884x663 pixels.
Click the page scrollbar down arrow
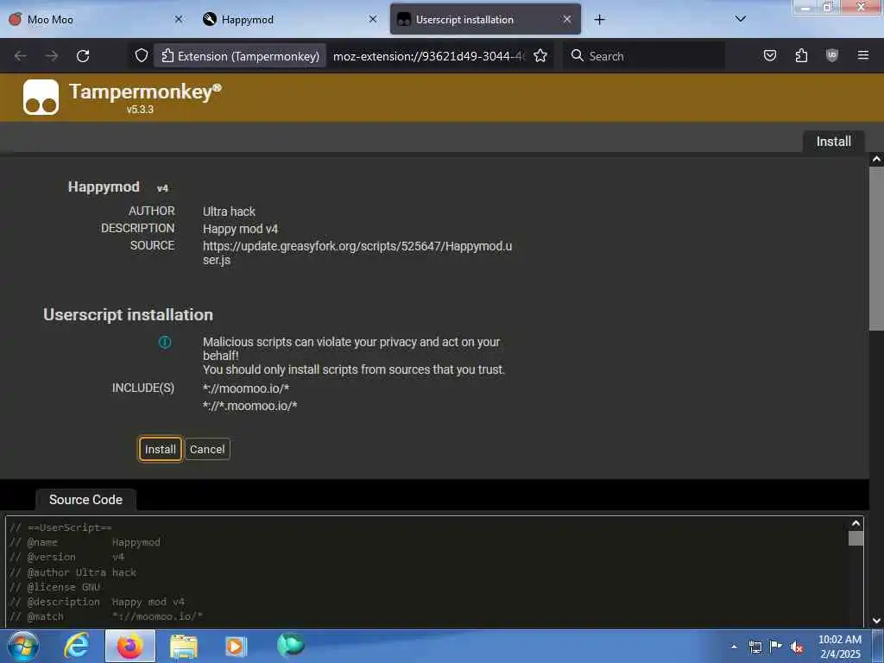[876, 621]
